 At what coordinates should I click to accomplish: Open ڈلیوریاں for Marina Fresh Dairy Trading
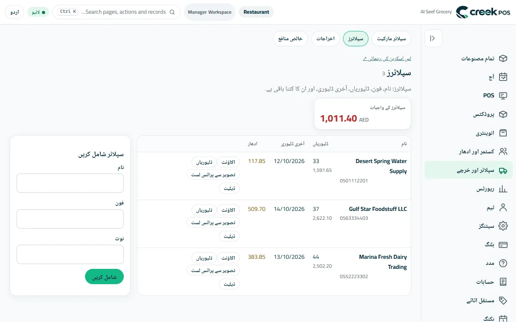[204, 258]
